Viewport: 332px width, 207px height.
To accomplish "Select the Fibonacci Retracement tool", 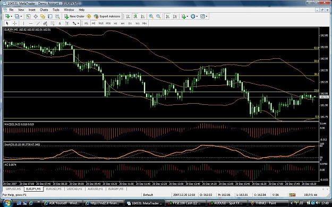I will coord(52,23).
